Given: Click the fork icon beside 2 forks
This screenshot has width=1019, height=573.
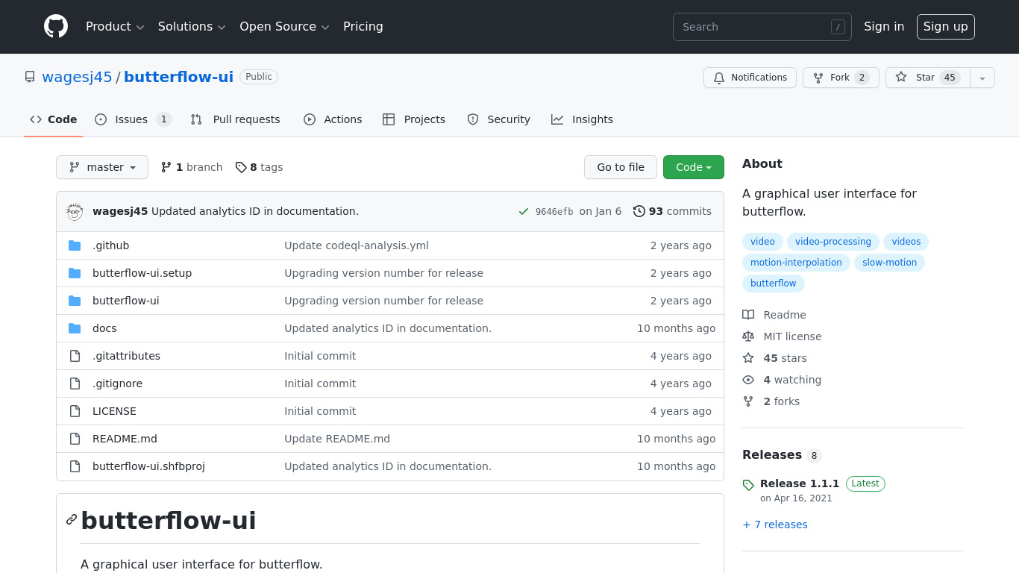Looking at the screenshot, I should click(748, 401).
